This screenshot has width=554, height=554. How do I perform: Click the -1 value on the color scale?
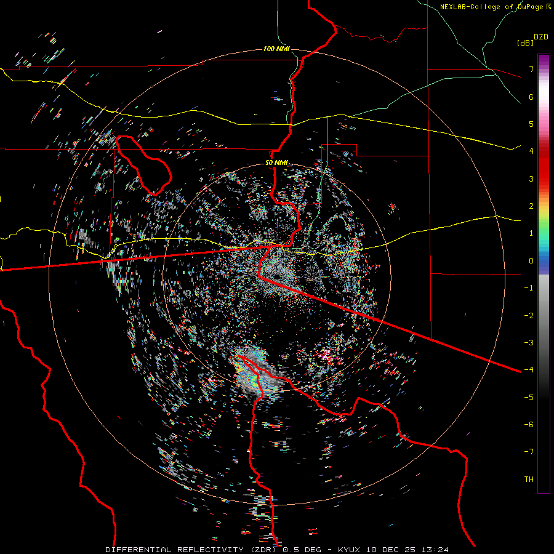(529, 288)
